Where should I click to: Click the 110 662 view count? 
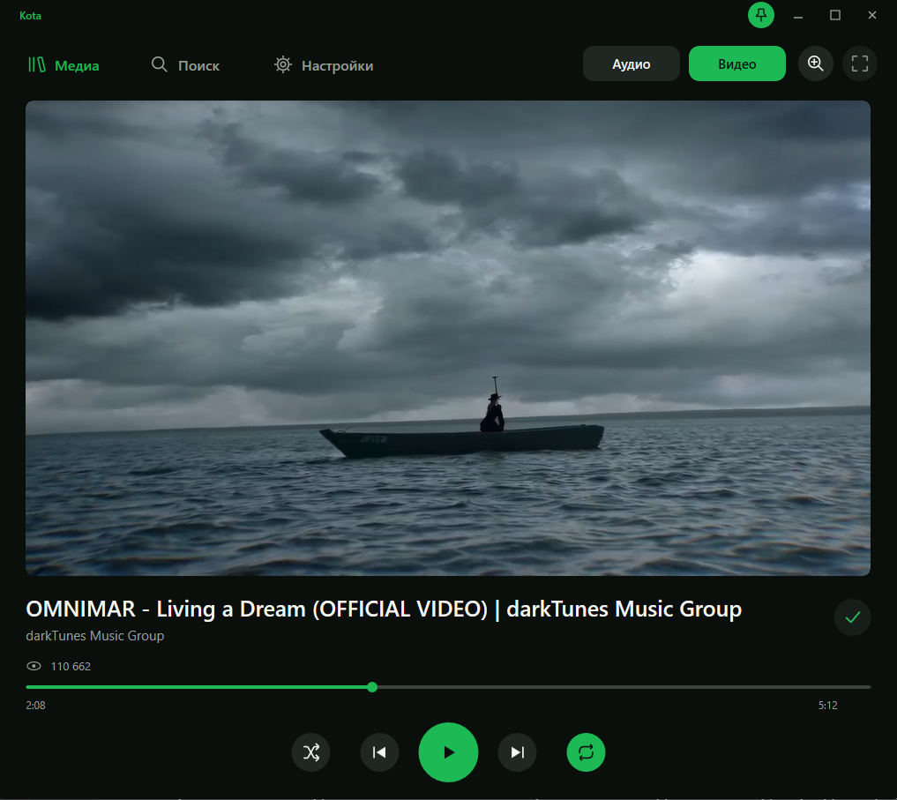(x=71, y=666)
